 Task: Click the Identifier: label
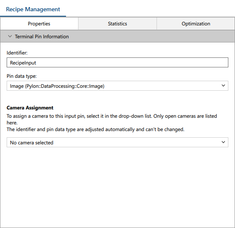click(17, 53)
